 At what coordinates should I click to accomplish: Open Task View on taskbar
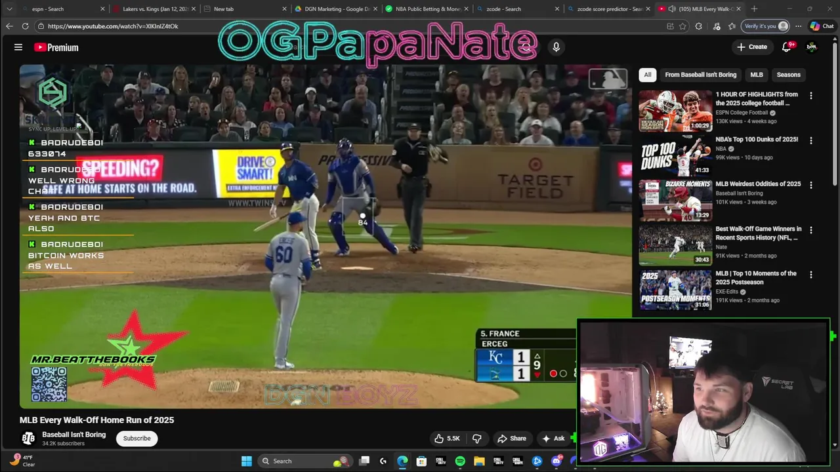click(x=364, y=462)
